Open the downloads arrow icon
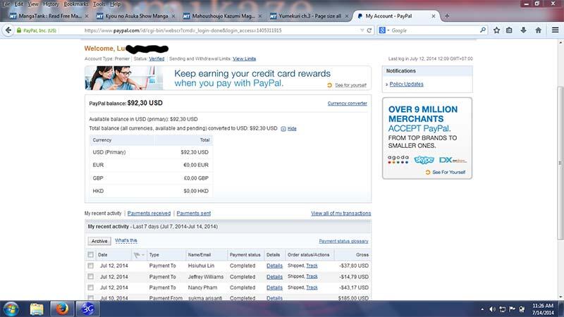 [523, 30]
